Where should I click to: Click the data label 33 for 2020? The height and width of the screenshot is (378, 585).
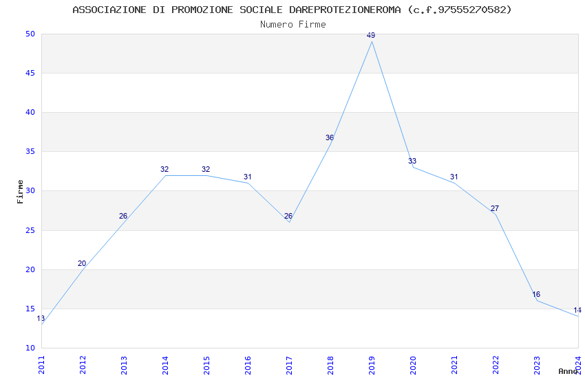[412, 161]
